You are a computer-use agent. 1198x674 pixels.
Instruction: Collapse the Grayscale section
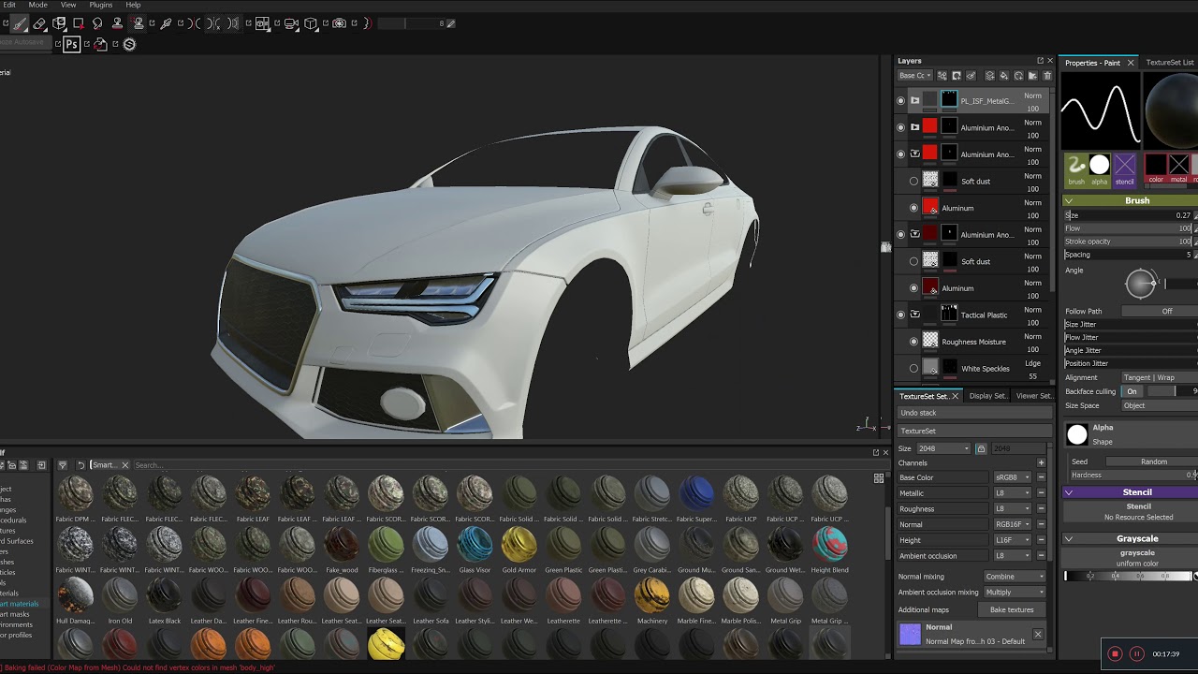(x=1069, y=538)
